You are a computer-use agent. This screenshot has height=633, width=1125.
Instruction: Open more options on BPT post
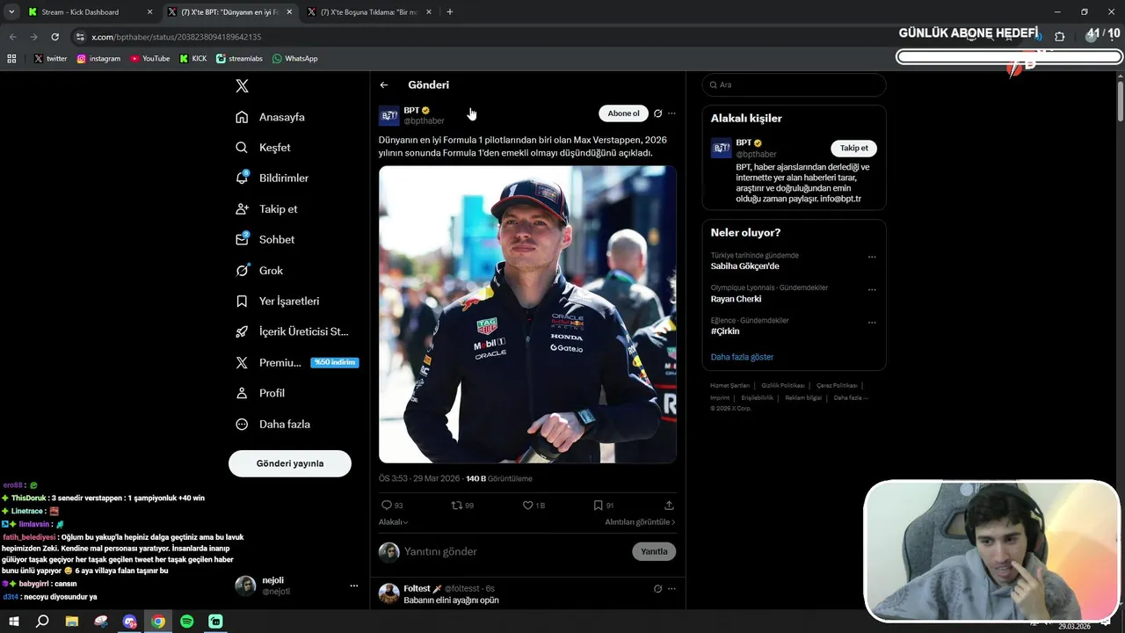click(x=671, y=113)
